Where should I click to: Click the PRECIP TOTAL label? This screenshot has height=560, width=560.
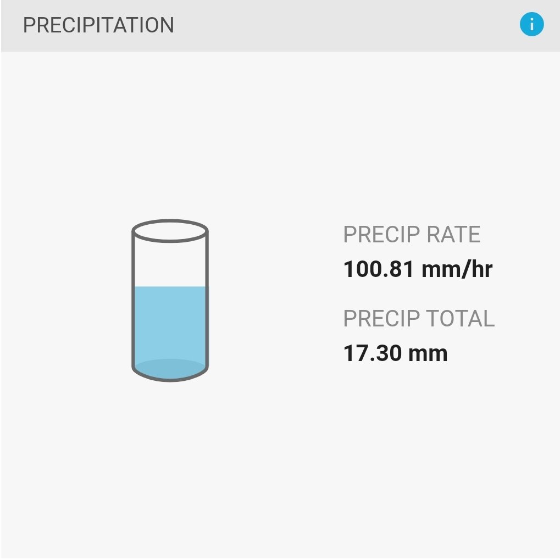pos(419,318)
